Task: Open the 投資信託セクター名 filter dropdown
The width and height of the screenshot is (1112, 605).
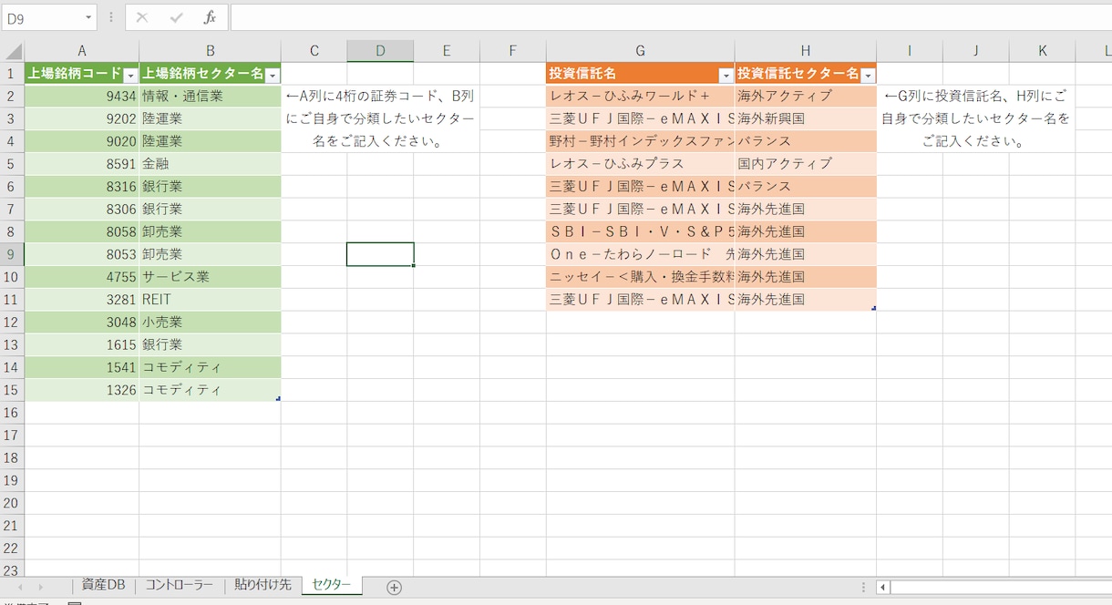Action: (868, 75)
